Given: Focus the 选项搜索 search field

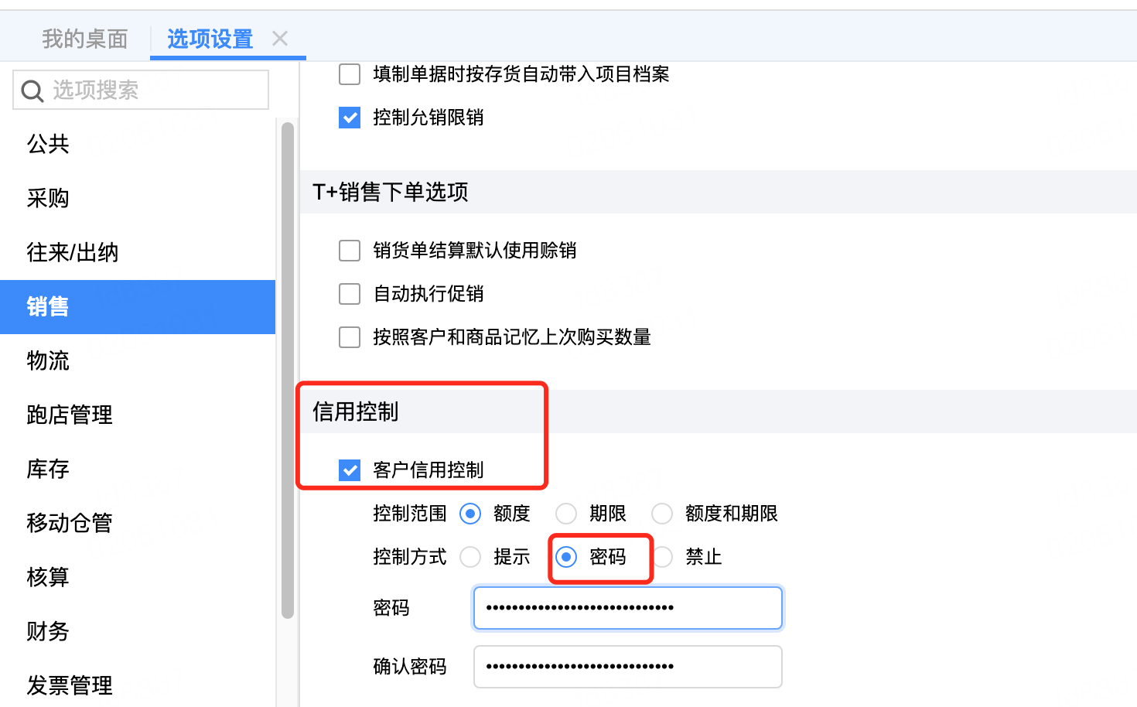Looking at the screenshot, I should coord(141,90).
